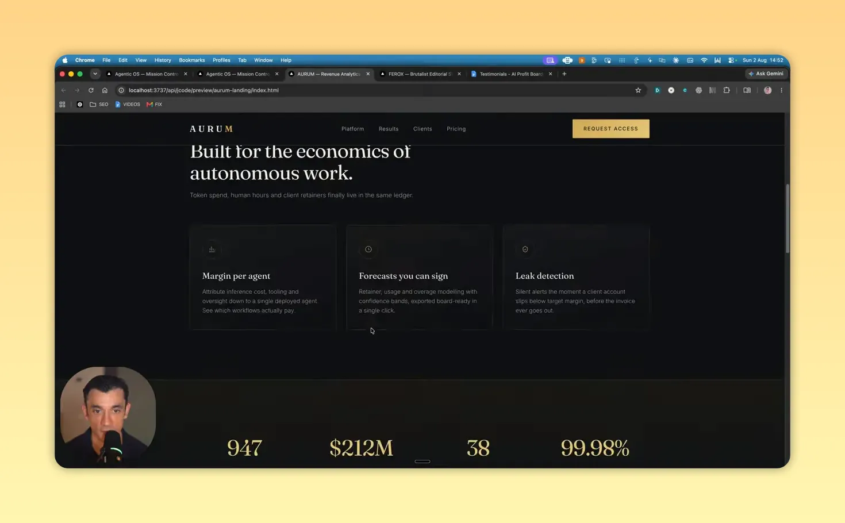This screenshot has height=523, width=845.
Task: Click the menu bar date and time
Action: click(763, 60)
